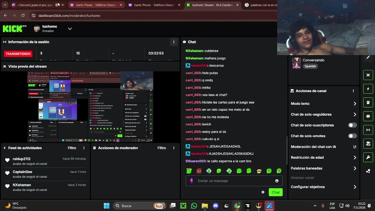Viewport: 375px width, 211px height.
Task: Open session info three-dot menu
Action: click(x=174, y=42)
